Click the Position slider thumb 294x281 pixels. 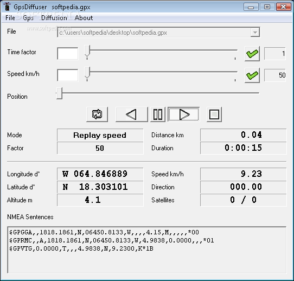click(x=60, y=93)
